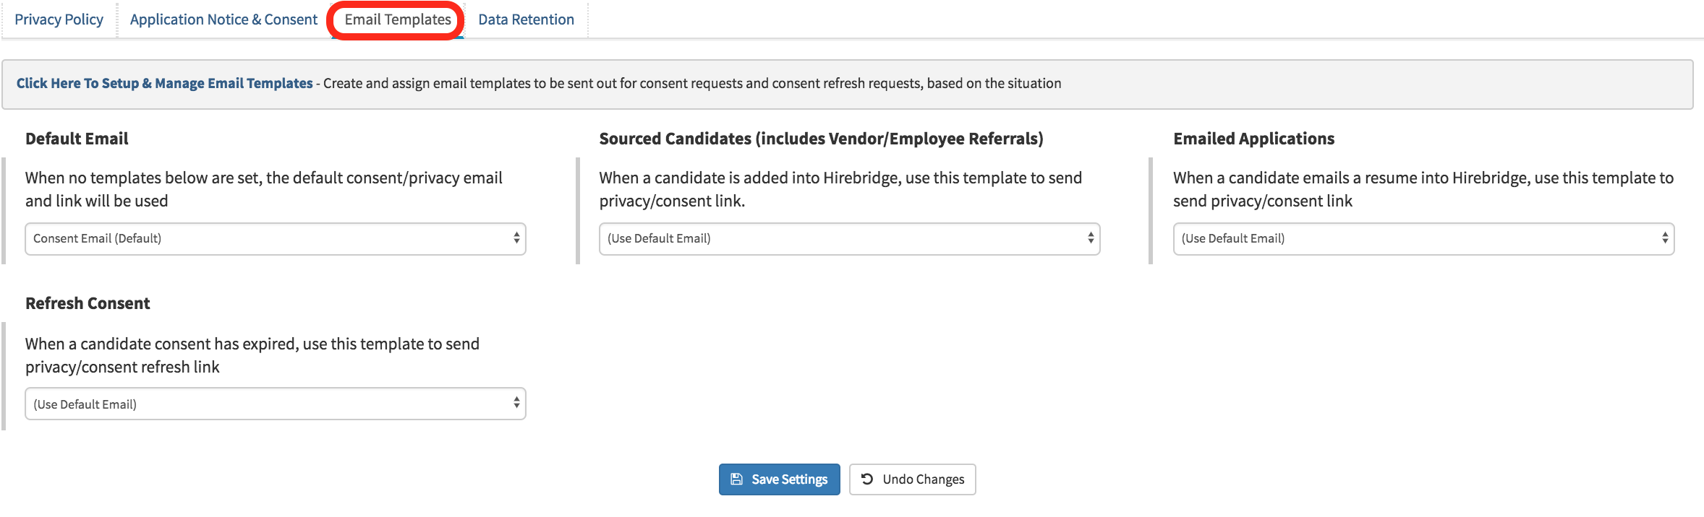Click the undo arrow icon on Undo Changes
This screenshot has width=1704, height=517.
[x=867, y=479]
